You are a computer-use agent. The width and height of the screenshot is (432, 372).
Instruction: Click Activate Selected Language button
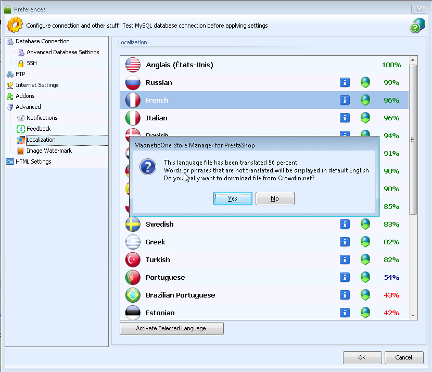point(172,328)
